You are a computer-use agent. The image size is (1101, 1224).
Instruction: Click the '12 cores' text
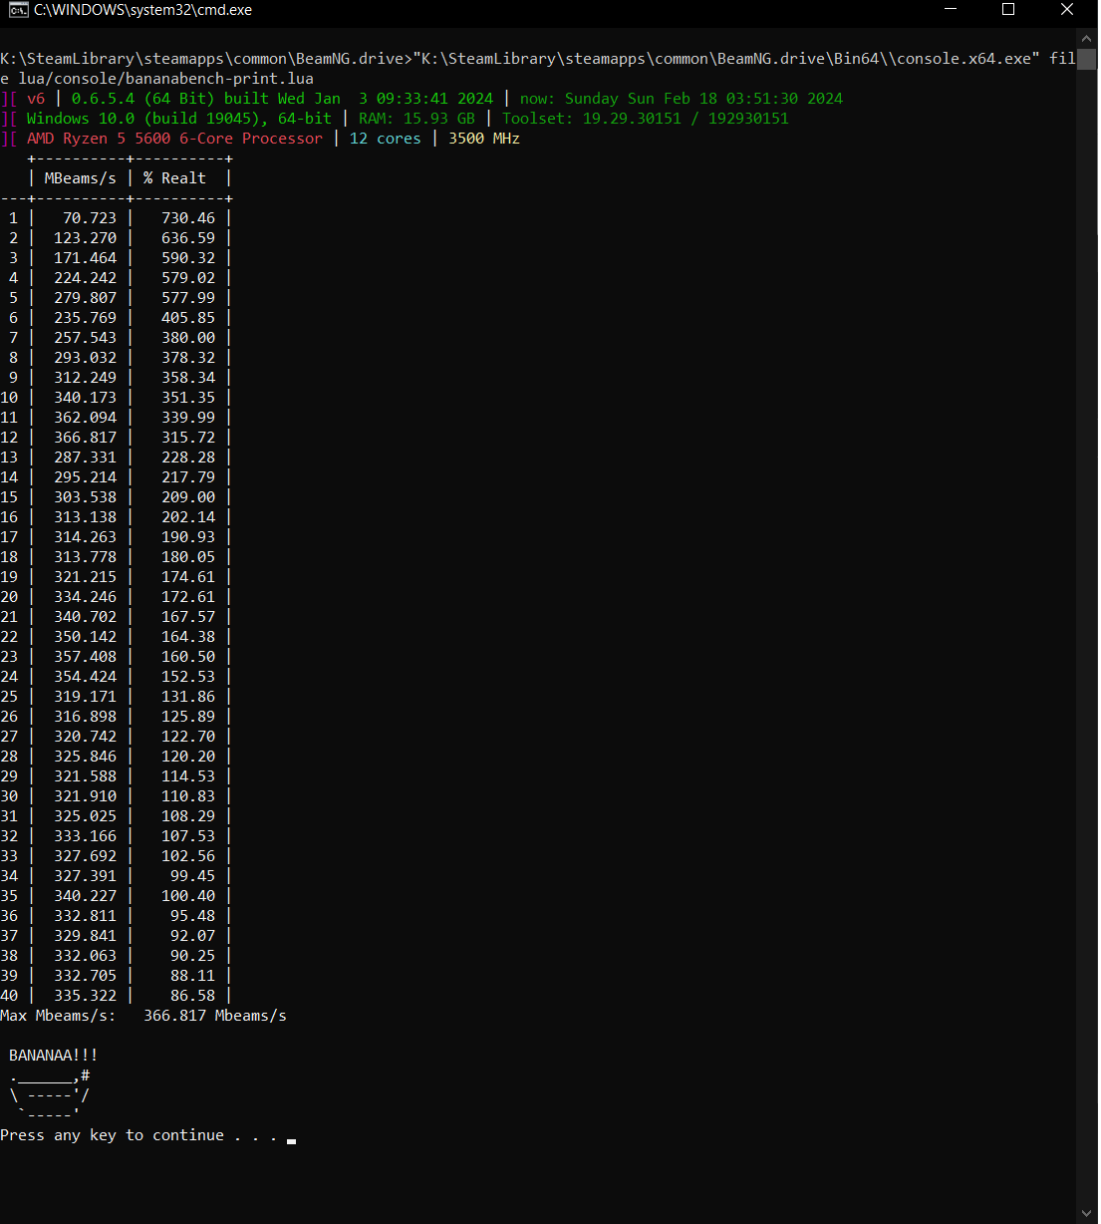coord(385,139)
